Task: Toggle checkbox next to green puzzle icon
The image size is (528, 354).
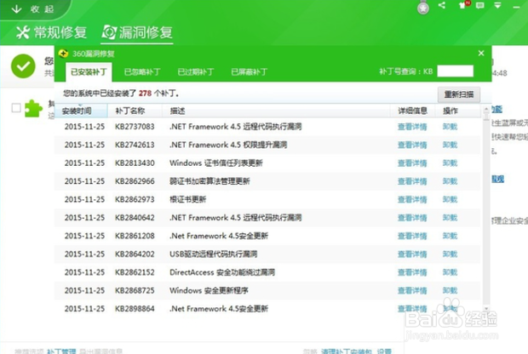Action: (16, 108)
